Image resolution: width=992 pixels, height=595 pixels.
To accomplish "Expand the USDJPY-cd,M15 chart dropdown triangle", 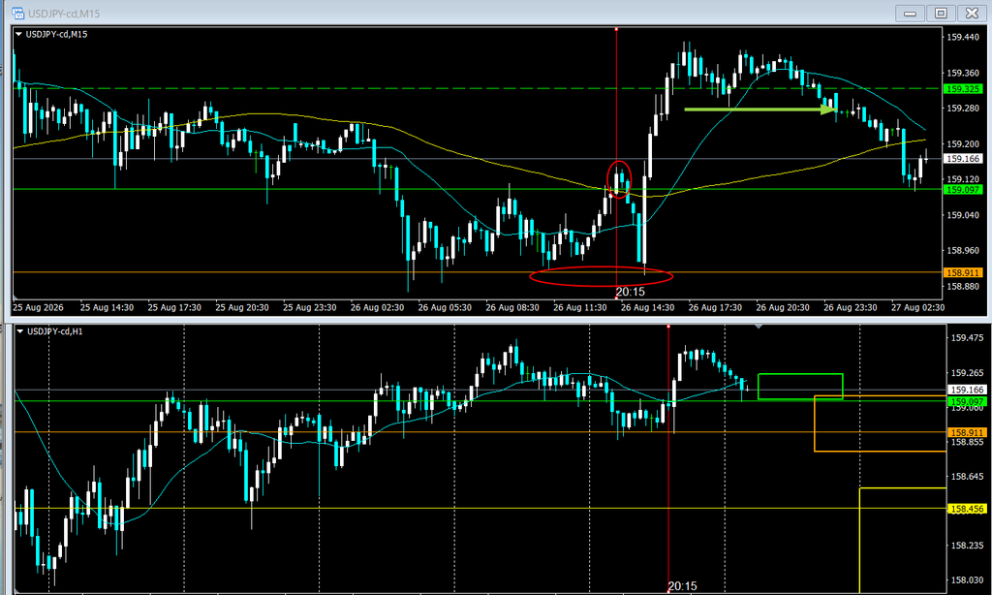I will 19,34.
